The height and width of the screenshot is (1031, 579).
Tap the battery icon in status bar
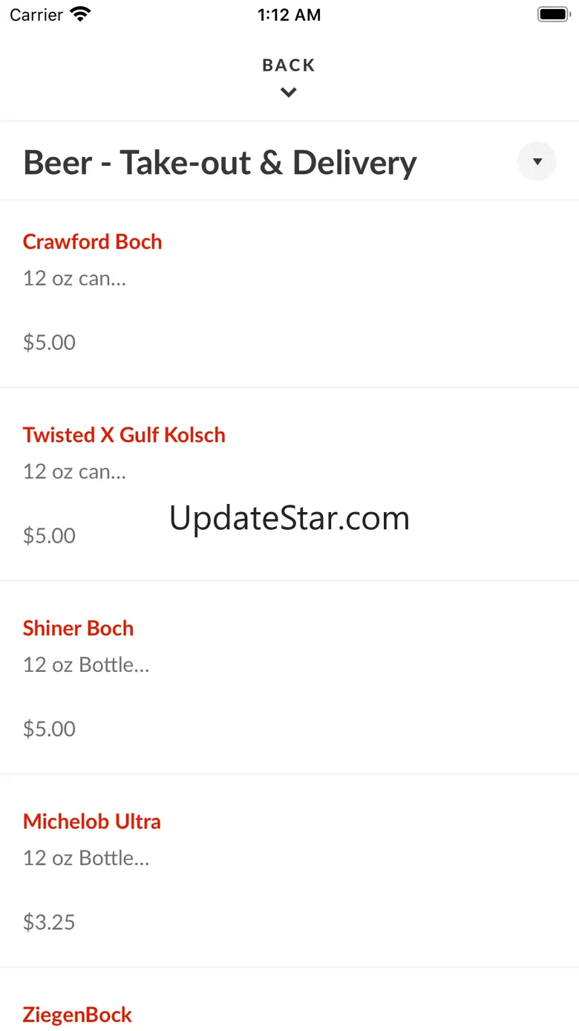click(x=553, y=14)
